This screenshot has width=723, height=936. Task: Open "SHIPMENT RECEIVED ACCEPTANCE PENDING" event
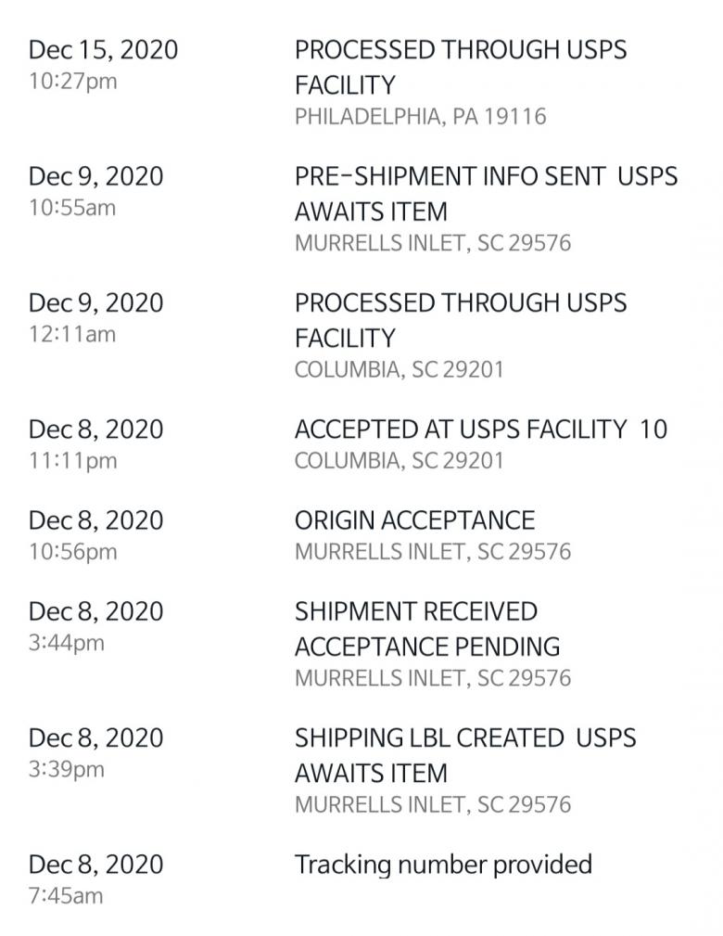pyautogui.click(x=427, y=628)
